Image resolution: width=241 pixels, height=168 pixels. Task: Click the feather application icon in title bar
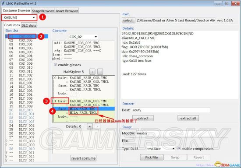(x=3, y=3)
